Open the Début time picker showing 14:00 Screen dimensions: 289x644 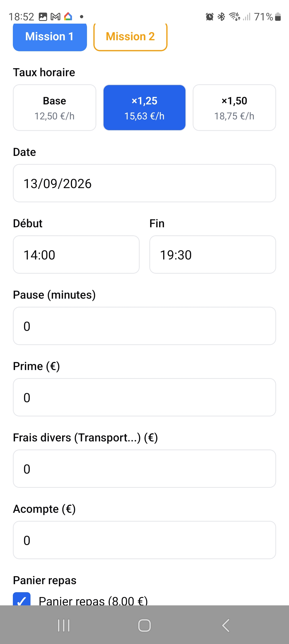click(76, 255)
